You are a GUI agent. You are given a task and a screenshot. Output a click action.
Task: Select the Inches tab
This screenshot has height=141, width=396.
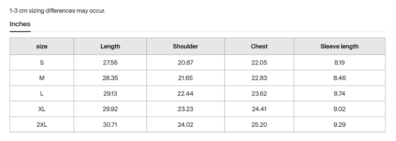pyautogui.click(x=20, y=24)
